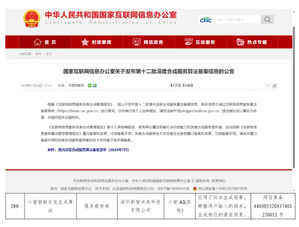The width and height of the screenshot is (299, 227).
Task: Click the 首页 breadcrumb link
Action: 38,54
